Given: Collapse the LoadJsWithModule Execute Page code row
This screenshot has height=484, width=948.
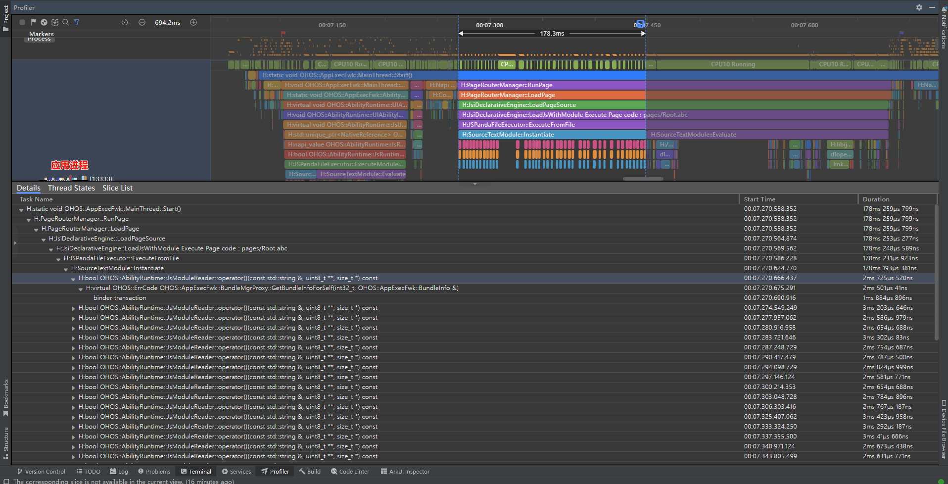Looking at the screenshot, I should click(x=51, y=249).
